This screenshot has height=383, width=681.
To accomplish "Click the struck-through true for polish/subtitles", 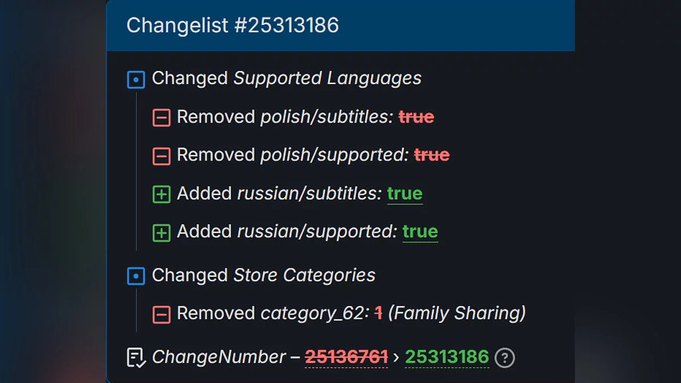I will [416, 117].
